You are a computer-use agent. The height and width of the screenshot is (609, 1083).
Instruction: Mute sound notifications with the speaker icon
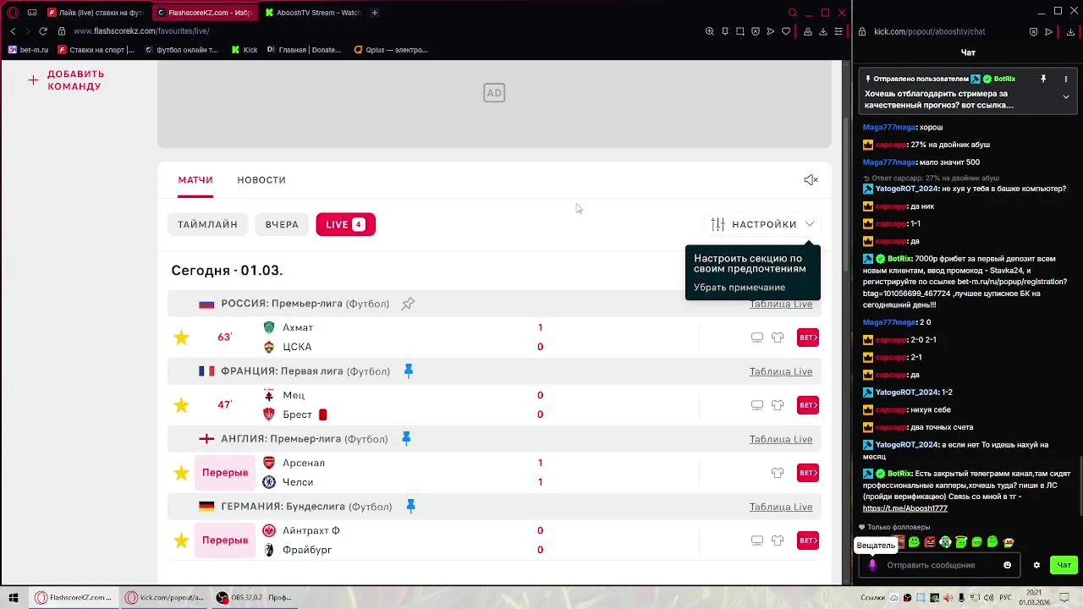pos(811,179)
